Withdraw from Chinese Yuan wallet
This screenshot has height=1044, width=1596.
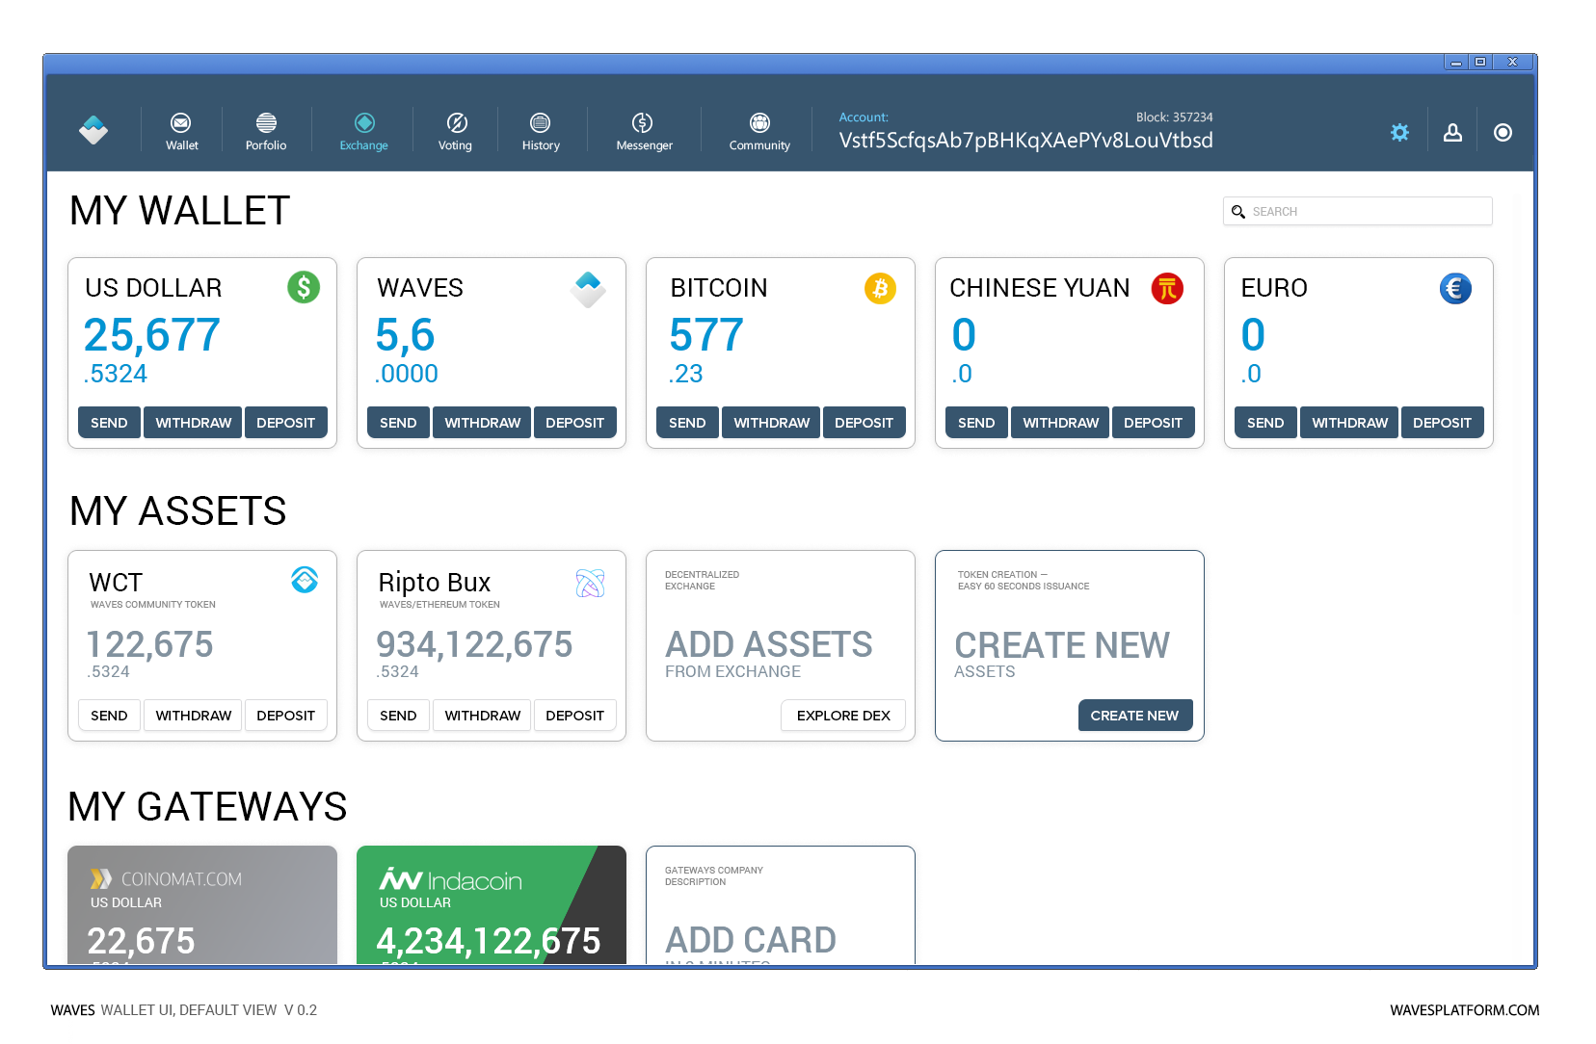pos(1060,423)
